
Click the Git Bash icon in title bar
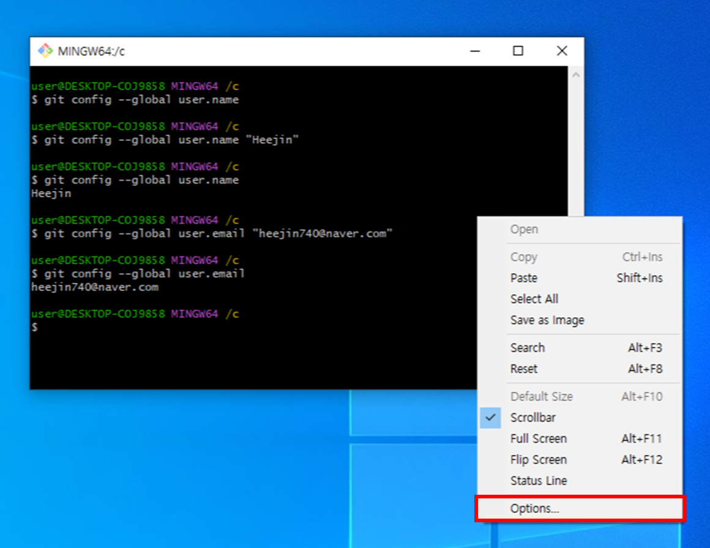click(x=45, y=51)
